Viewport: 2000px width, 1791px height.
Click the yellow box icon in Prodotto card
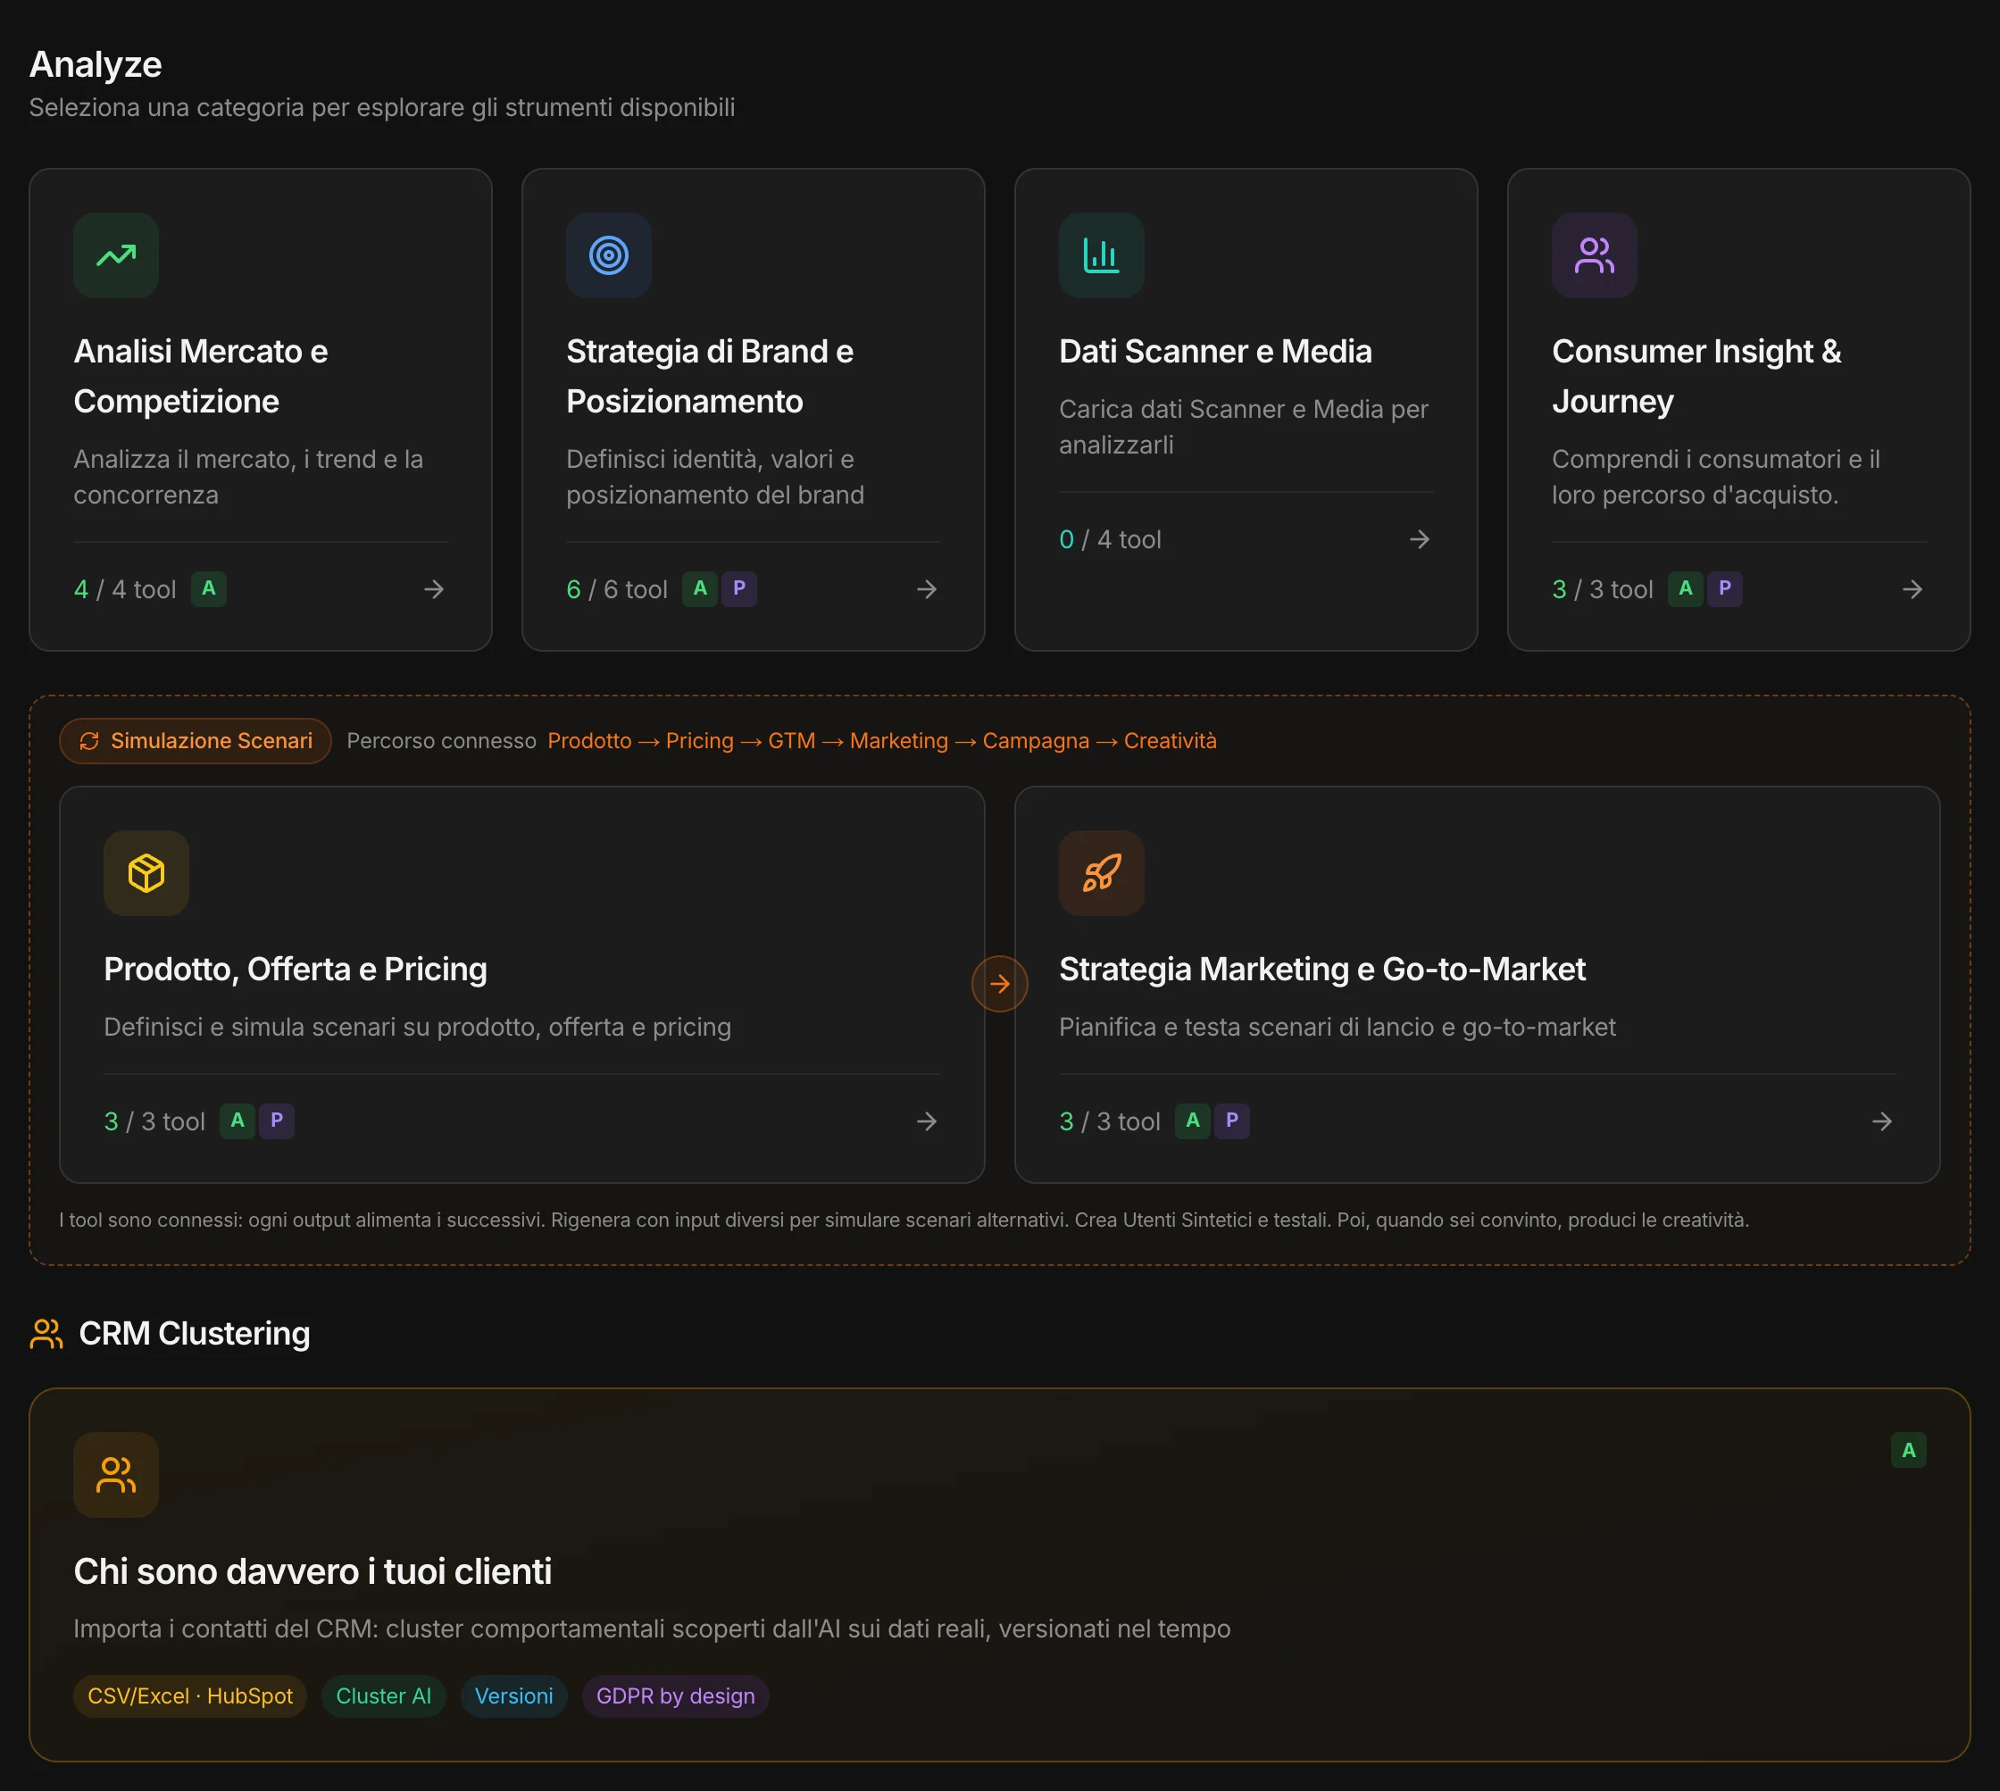(146, 874)
